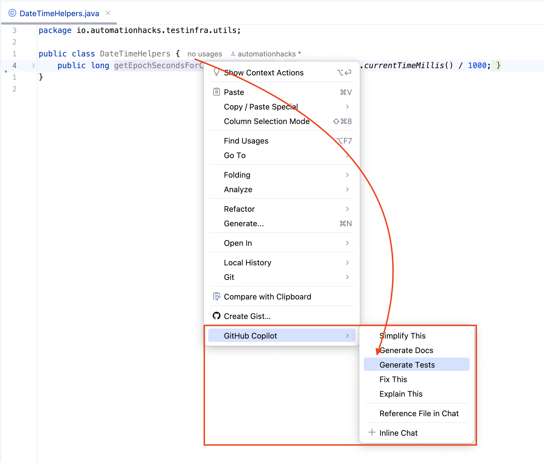Select Inline Chat option
This screenshot has width=544, height=462.
pos(399,431)
